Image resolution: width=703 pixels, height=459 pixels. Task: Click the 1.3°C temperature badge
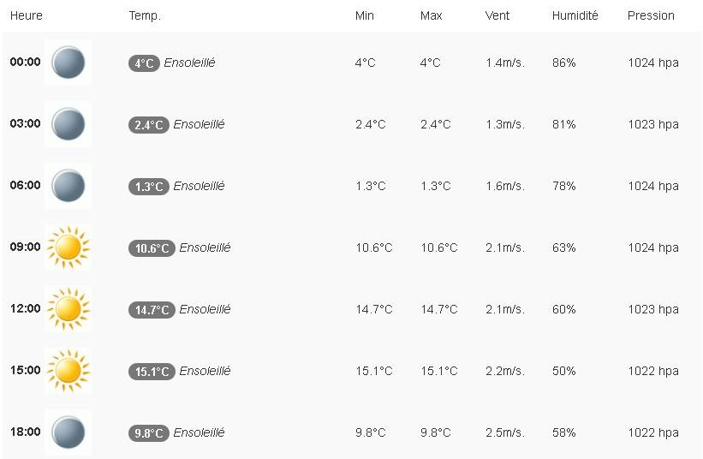coord(148,187)
